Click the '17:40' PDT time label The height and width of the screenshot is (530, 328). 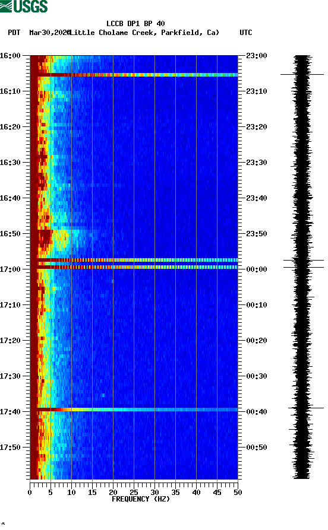point(10,411)
